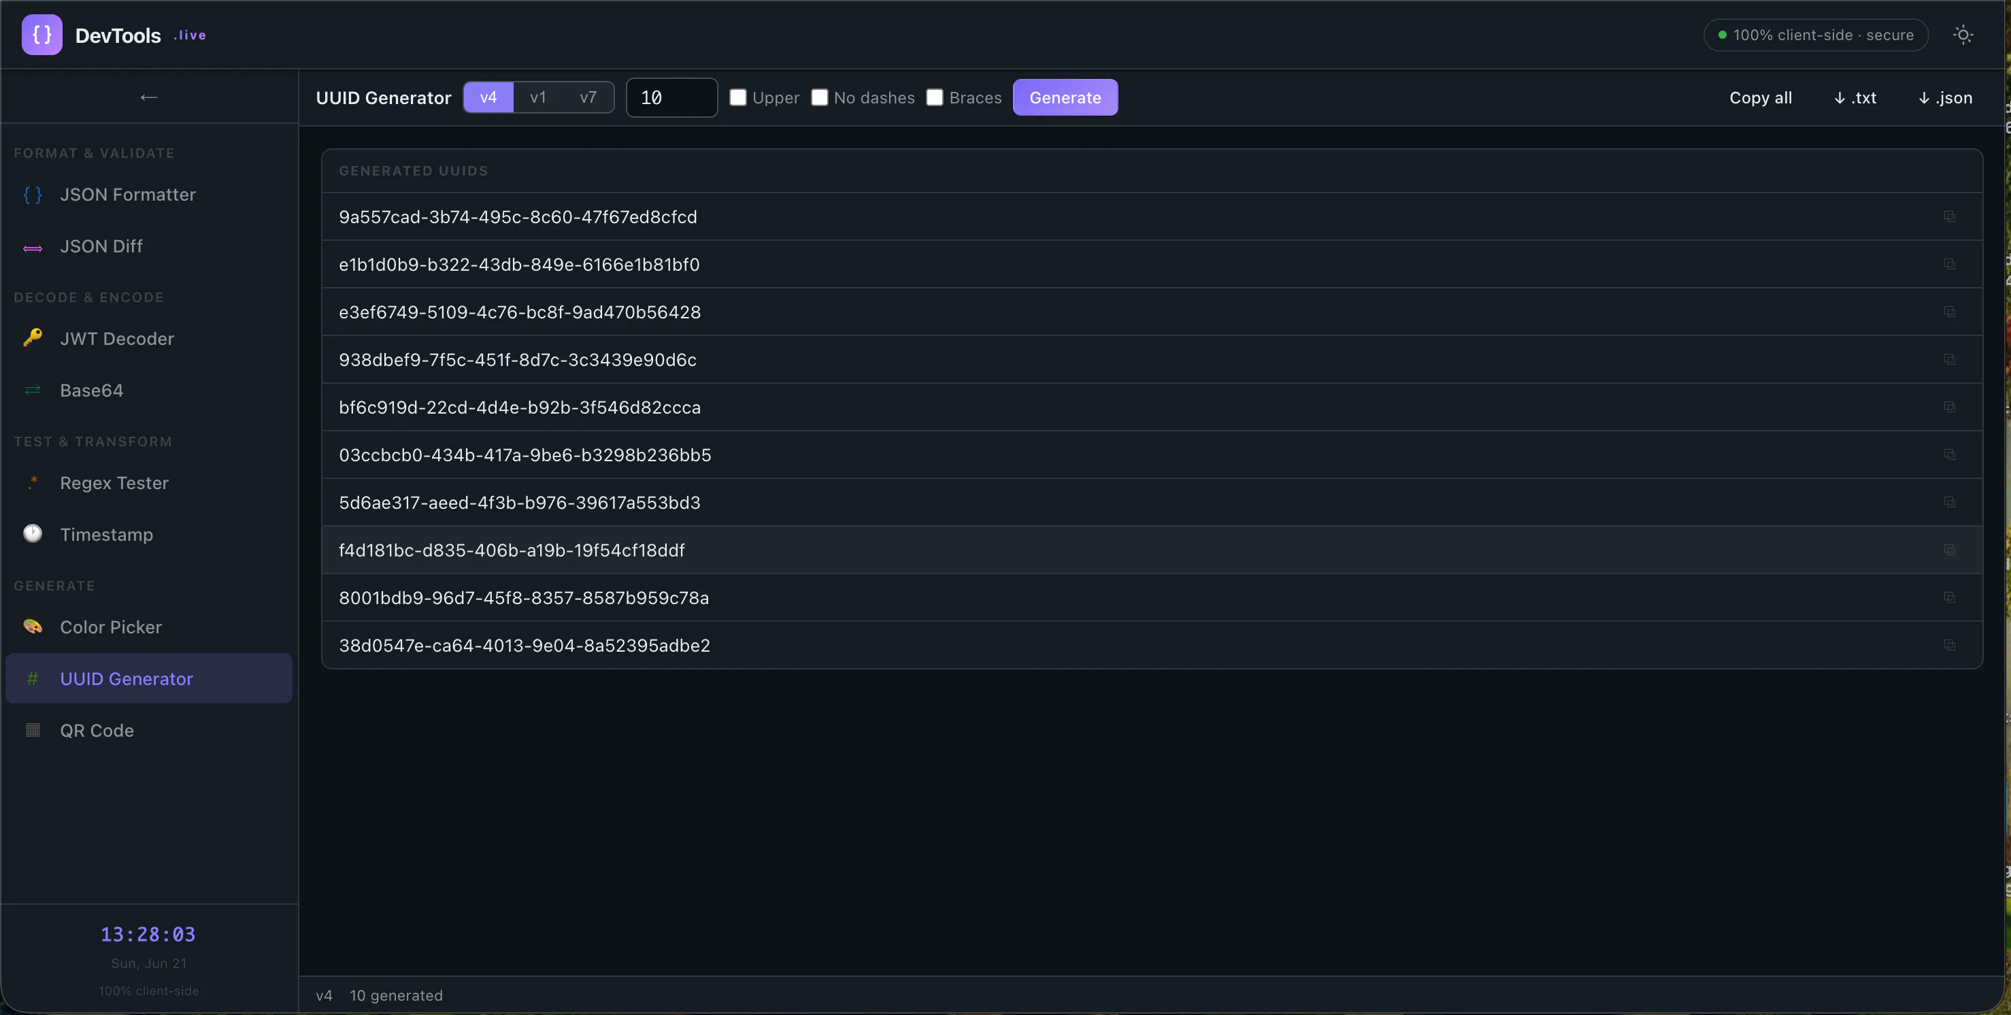Open JWT Decoder tool
Viewport: 2011px width, 1015px height.
click(x=148, y=338)
